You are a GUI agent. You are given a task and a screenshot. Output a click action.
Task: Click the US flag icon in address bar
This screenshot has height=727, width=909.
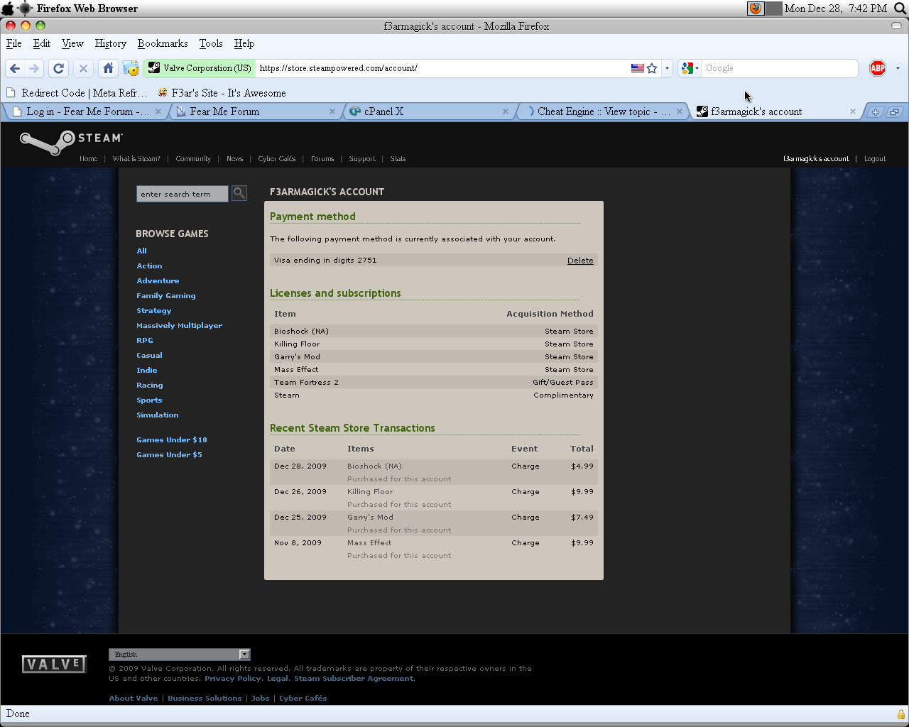(x=638, y=68)
